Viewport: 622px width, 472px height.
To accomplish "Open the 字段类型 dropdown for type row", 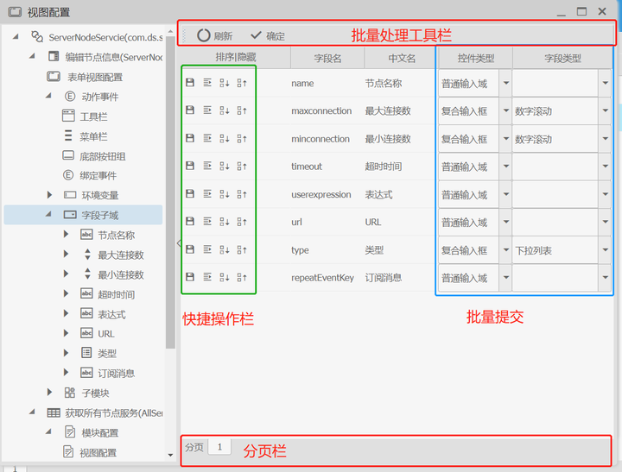I will tap(605, 249).
